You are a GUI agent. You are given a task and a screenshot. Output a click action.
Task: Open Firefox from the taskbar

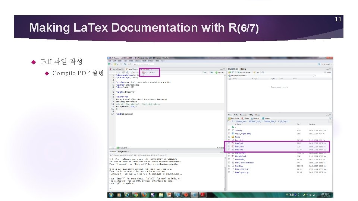[144, 195]
